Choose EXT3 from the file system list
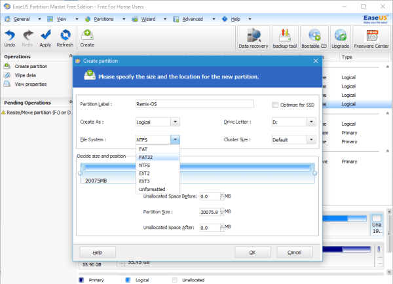The width and height of the screenshot is (393, 284). (158, 181)
